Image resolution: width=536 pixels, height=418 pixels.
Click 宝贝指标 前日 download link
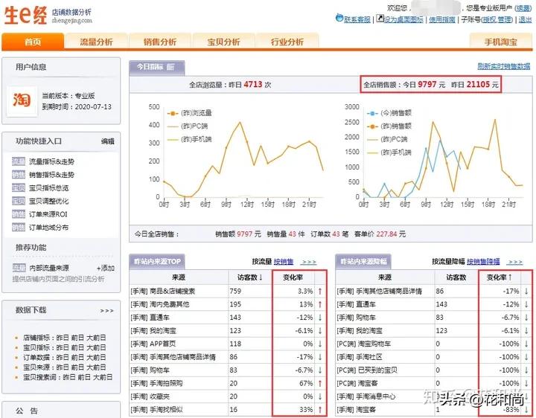(x=77, y=347)
